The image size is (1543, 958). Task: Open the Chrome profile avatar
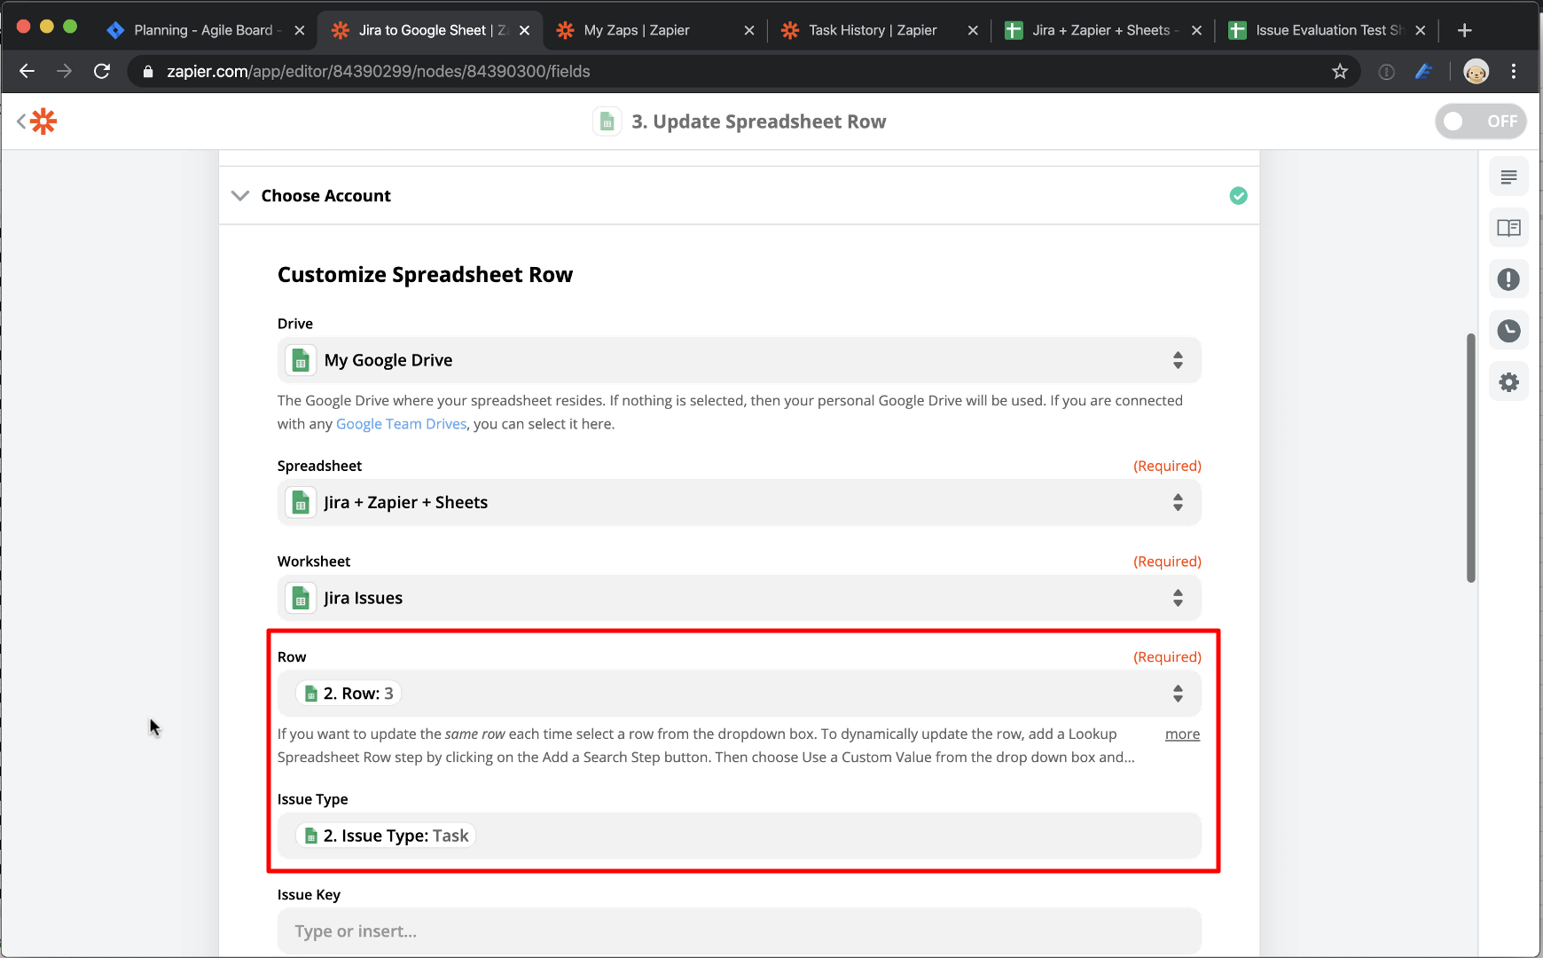[x=1476, y=71]
